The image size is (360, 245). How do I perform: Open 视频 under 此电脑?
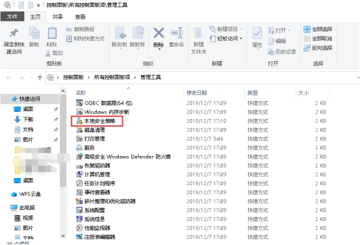coord(24,218)
